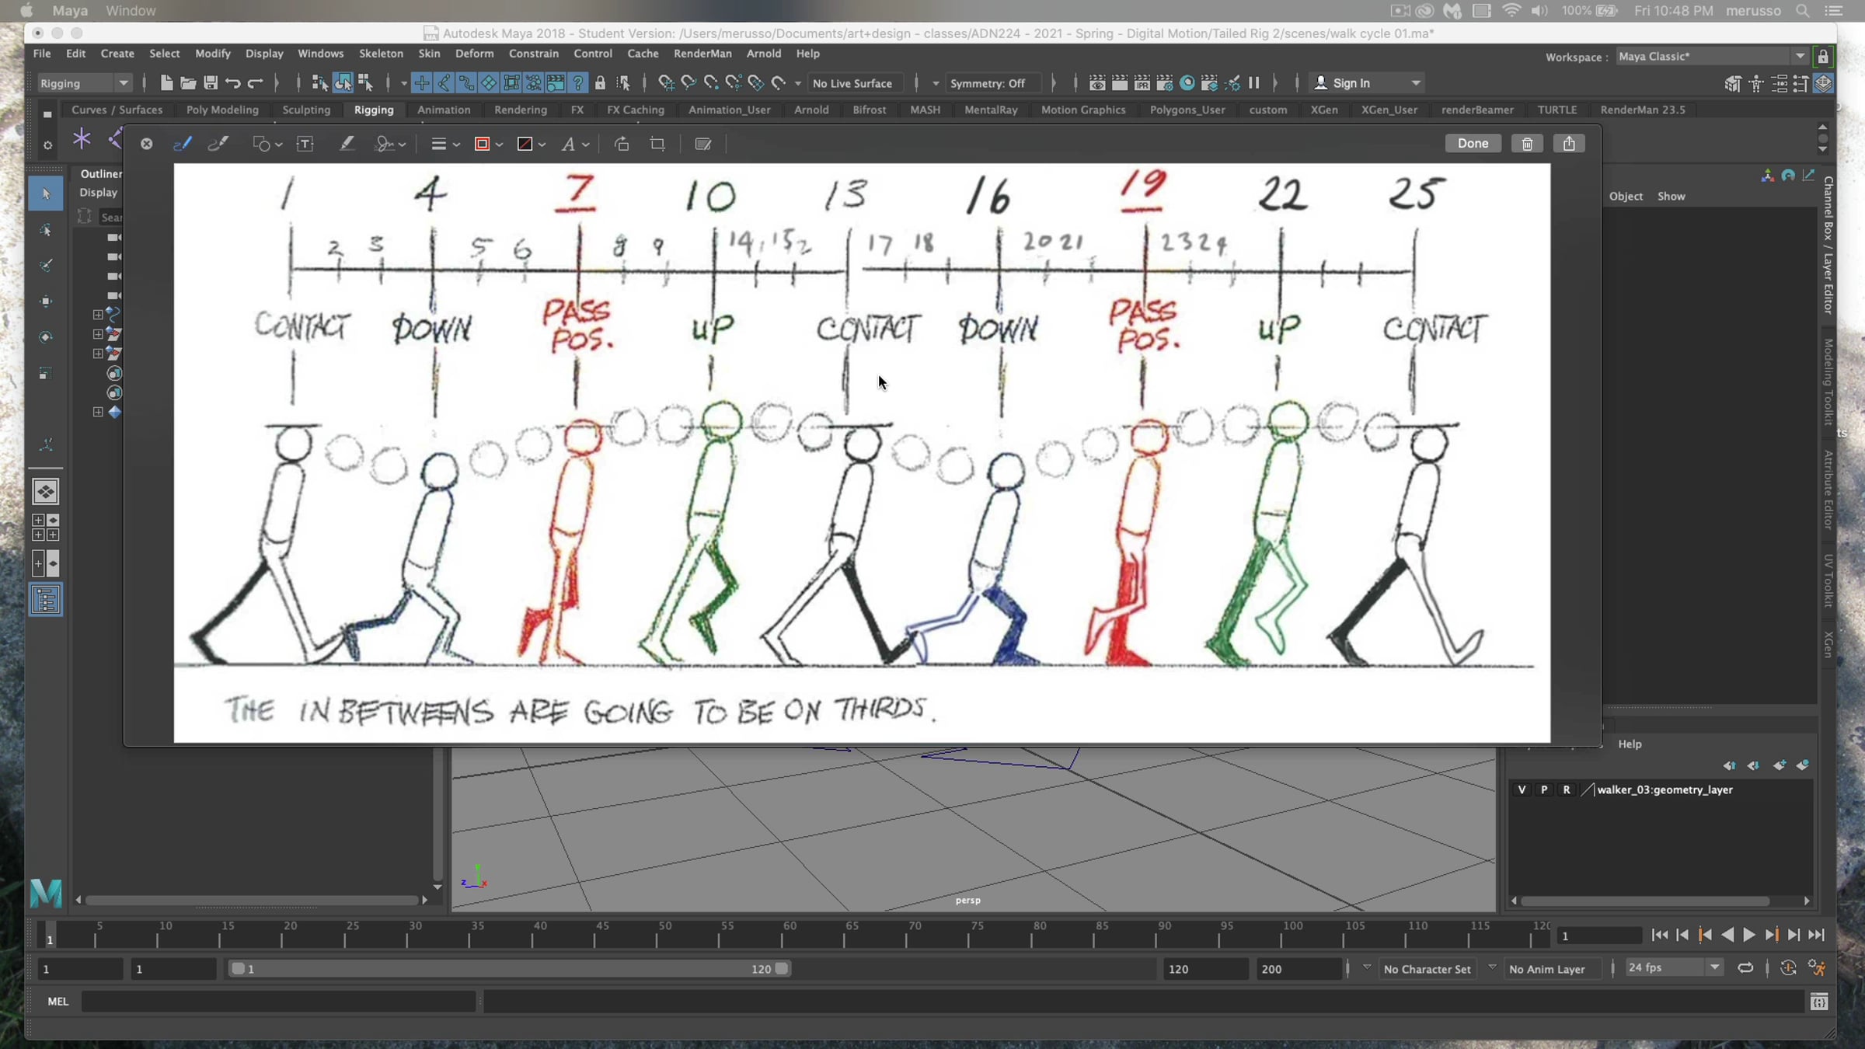Click the snap to grids magnet icon

point(421,83)
